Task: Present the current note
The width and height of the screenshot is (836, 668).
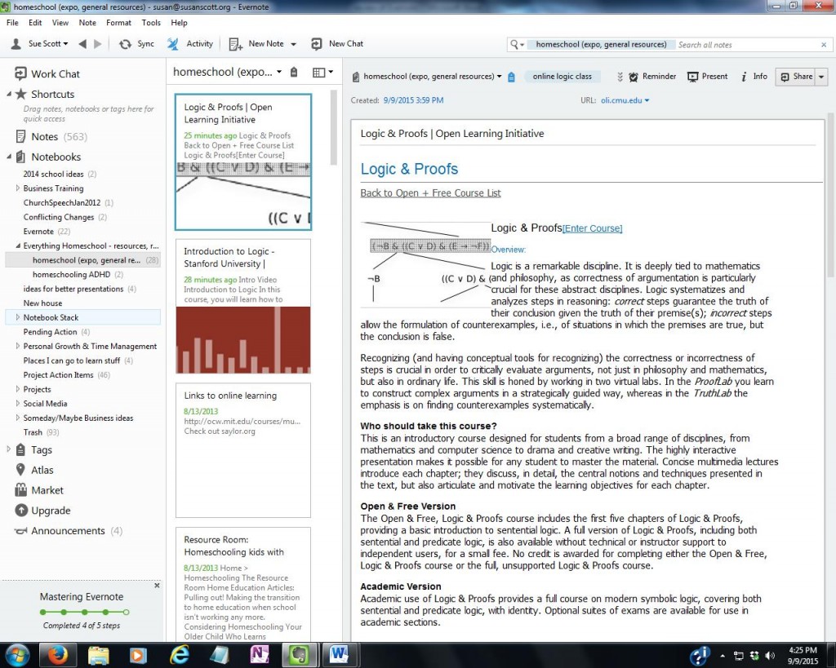Action: point(708,76)
